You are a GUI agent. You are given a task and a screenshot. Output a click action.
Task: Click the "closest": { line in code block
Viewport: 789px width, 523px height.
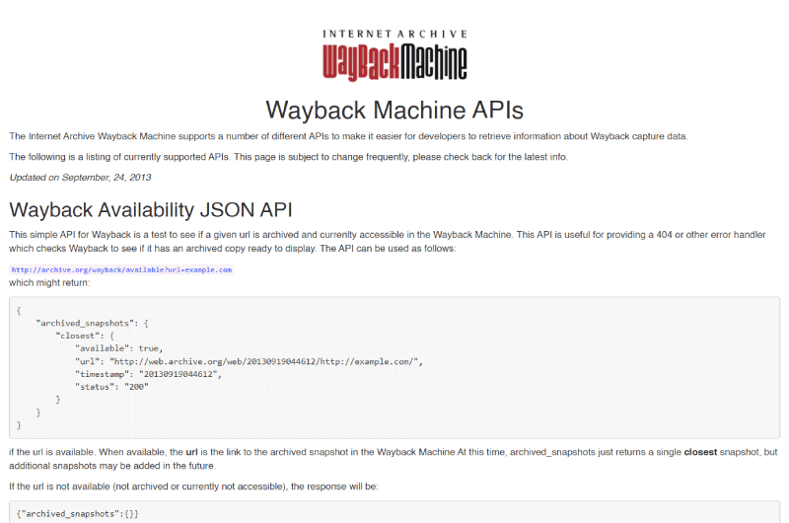(85, 336)
